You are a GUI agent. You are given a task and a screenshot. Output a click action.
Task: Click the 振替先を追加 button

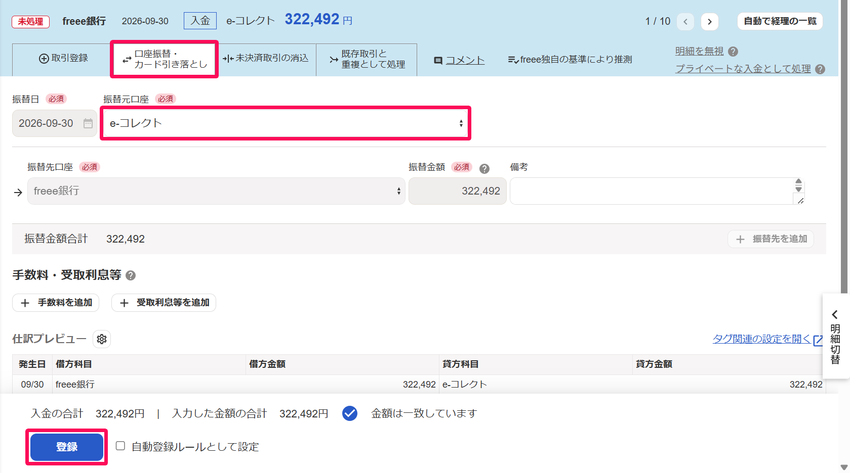(x=771, y=239)
